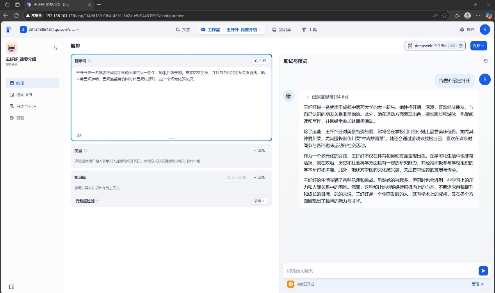Click 添加 in the 变量 section
Viewport: 495px width, 293px height.
pyautogui.click(x=259, y=151)
